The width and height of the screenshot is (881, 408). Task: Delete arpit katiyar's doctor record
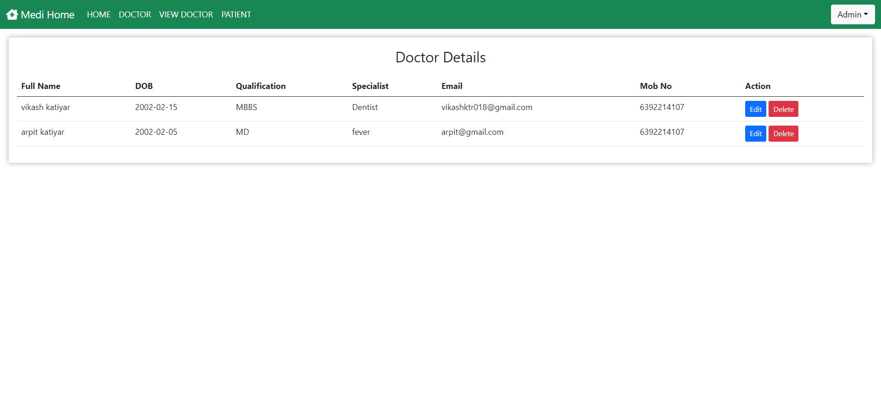coord(783,134)
